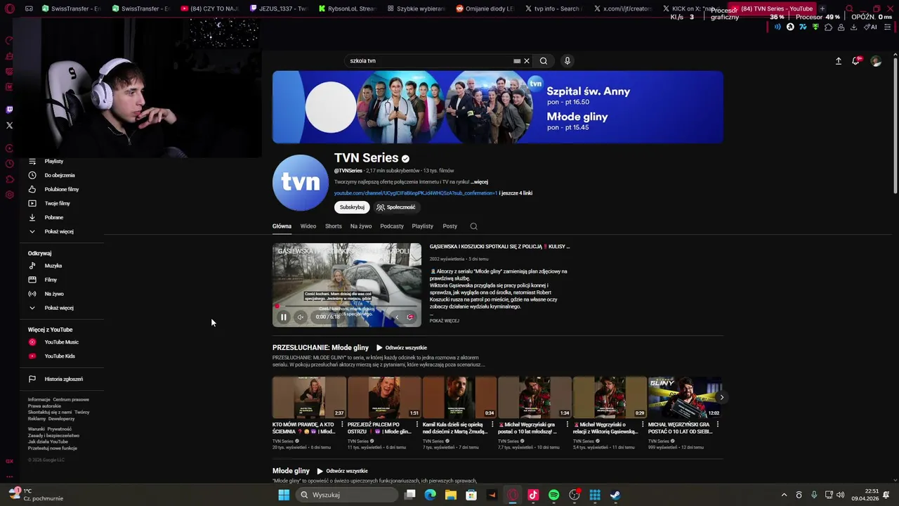Switch to the RybsonLoL Stream browser tab

[x=347, y=9]
